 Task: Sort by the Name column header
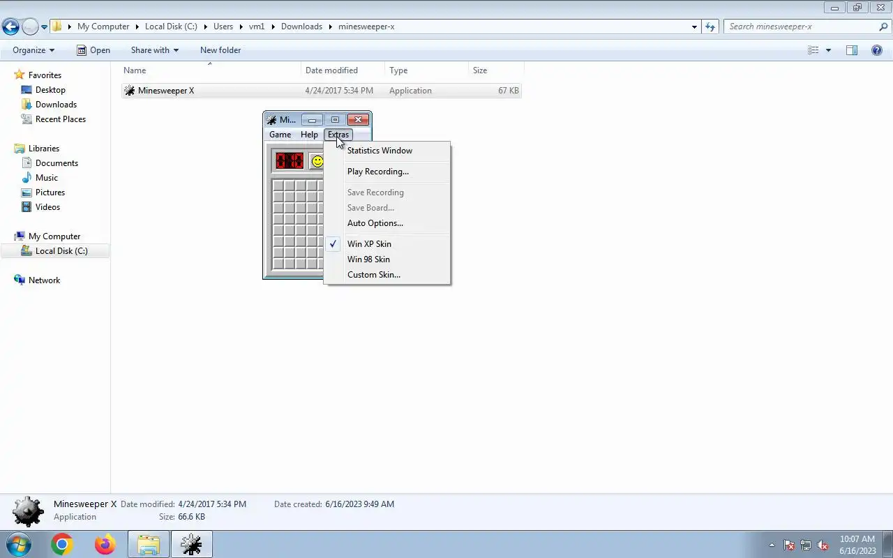tap(211, 70)
